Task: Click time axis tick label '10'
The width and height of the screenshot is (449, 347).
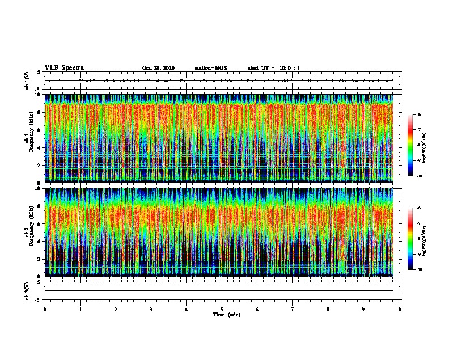Action: coord(399,310)
